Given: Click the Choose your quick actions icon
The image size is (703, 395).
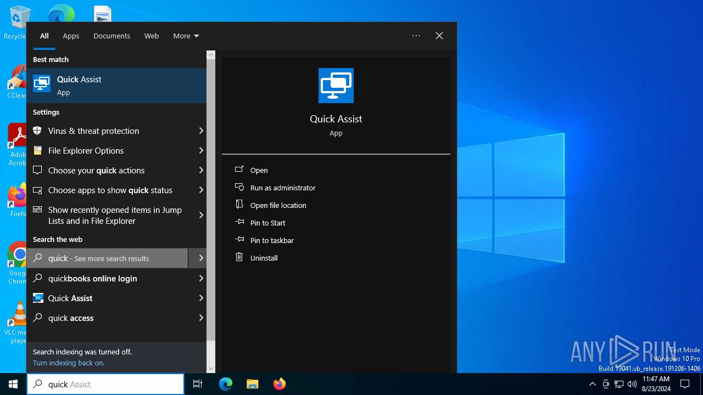Looking at the screenshot, I should click(x=37, y=170).
